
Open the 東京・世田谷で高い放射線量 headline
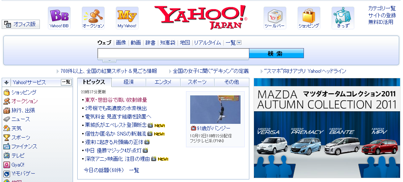tap(116, 100)
